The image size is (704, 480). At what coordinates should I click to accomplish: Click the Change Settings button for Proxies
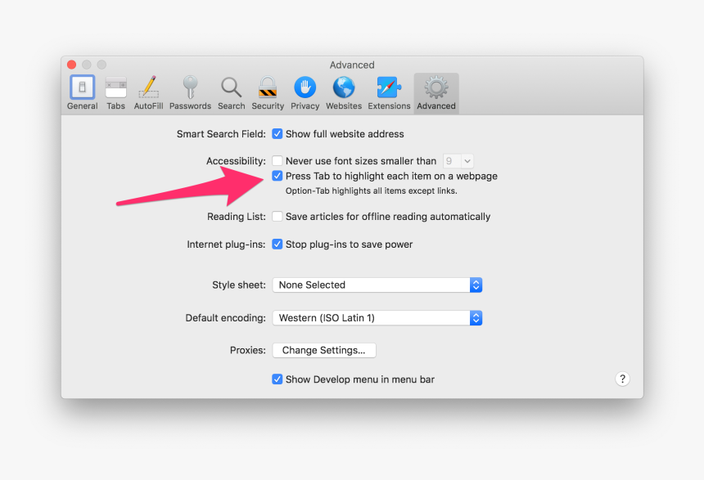324,350
